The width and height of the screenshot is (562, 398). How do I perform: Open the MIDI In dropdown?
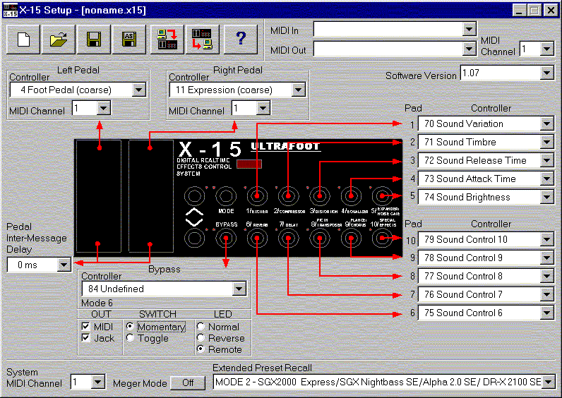tap(469, 29)
